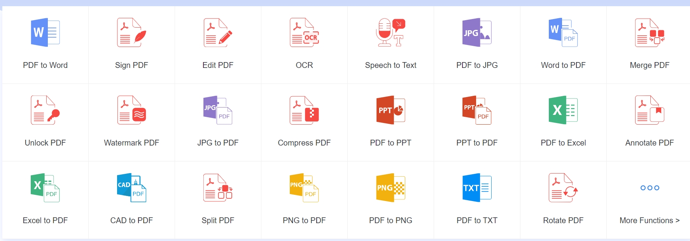Open the OCR tool icon
Viewport: 690px width, 241px height.
tap(304, 33)
